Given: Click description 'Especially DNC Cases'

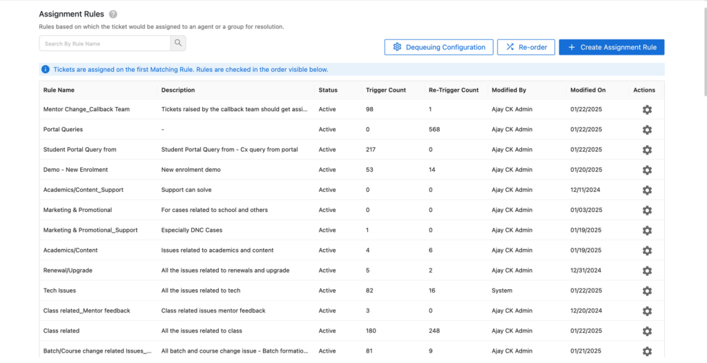Looking at the screenshot, I should pyautogui.click(x=192, y=230).
